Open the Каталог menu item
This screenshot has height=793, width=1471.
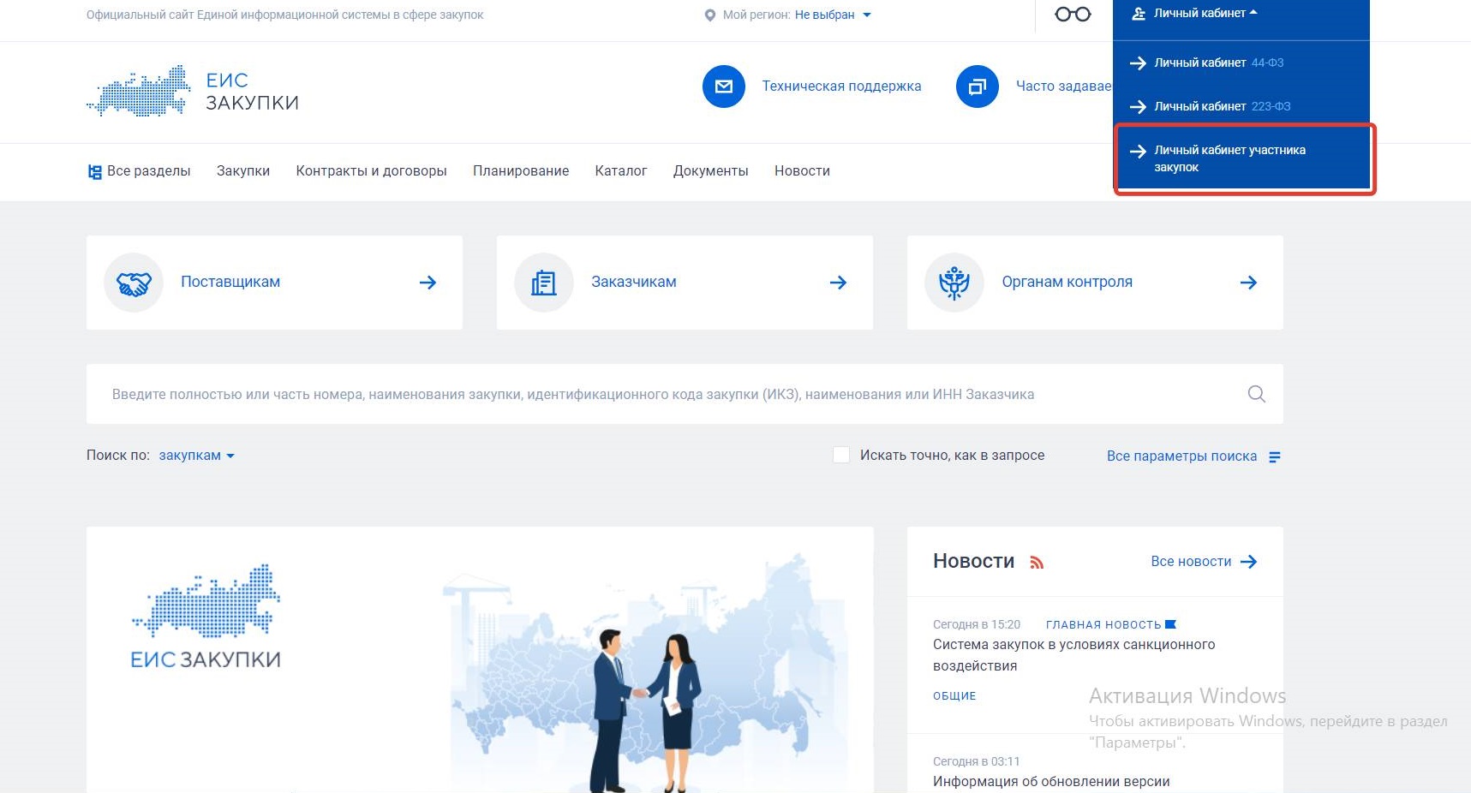point(621,171)
